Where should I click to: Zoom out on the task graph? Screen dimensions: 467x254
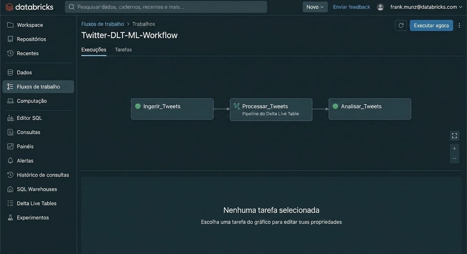pyautogui.click(x=454, y=158)
